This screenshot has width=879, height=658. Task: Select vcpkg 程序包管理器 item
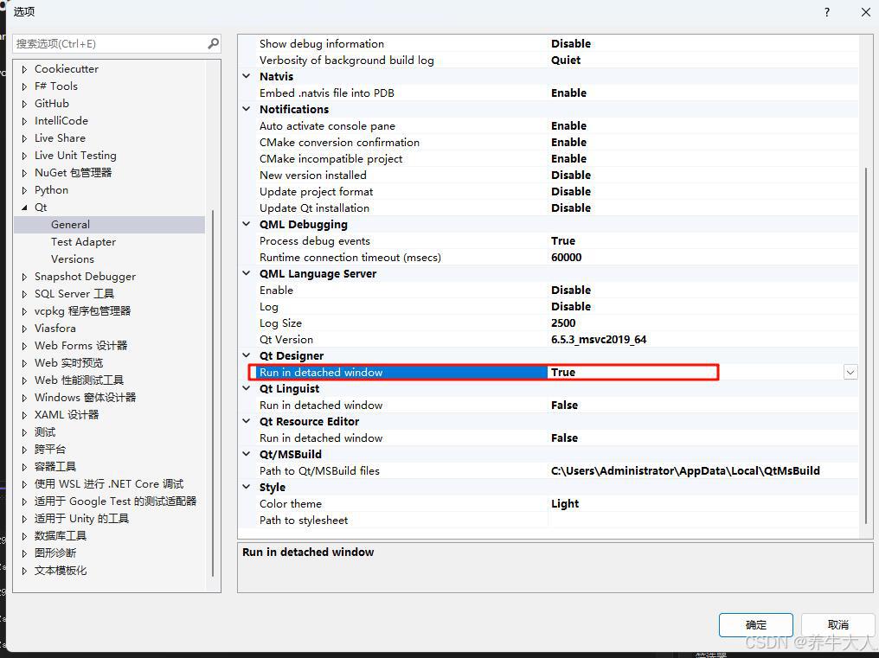pyautogui.click(x=82, y=311)
